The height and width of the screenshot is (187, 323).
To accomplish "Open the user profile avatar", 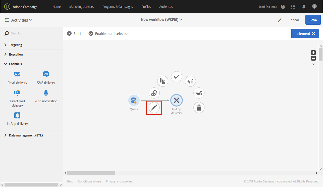I will [x=314, y=6].
